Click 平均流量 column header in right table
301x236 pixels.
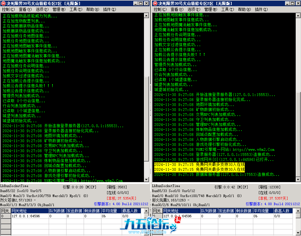pos(263,211)
